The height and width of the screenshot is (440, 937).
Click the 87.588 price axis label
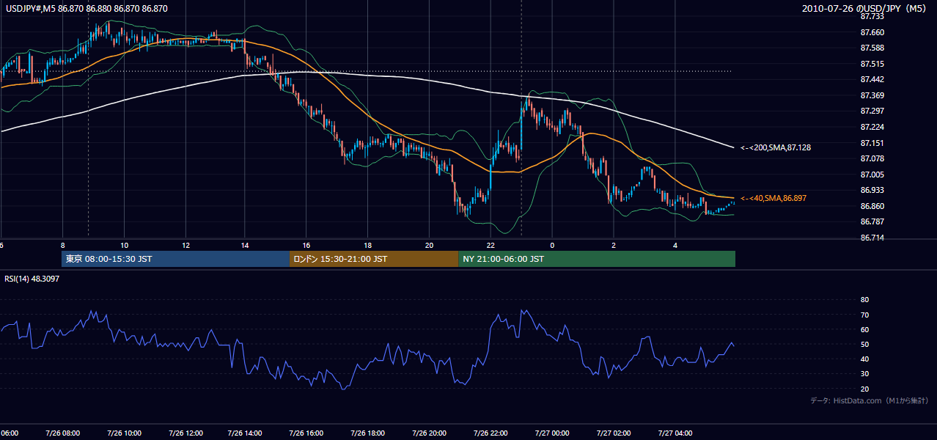point(872,48)
